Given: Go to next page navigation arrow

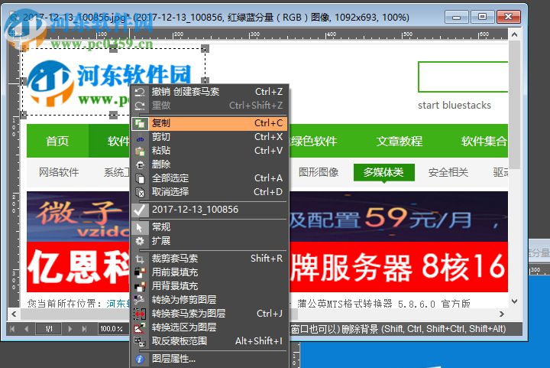Looking at the screenshot, I should [70, 329].
